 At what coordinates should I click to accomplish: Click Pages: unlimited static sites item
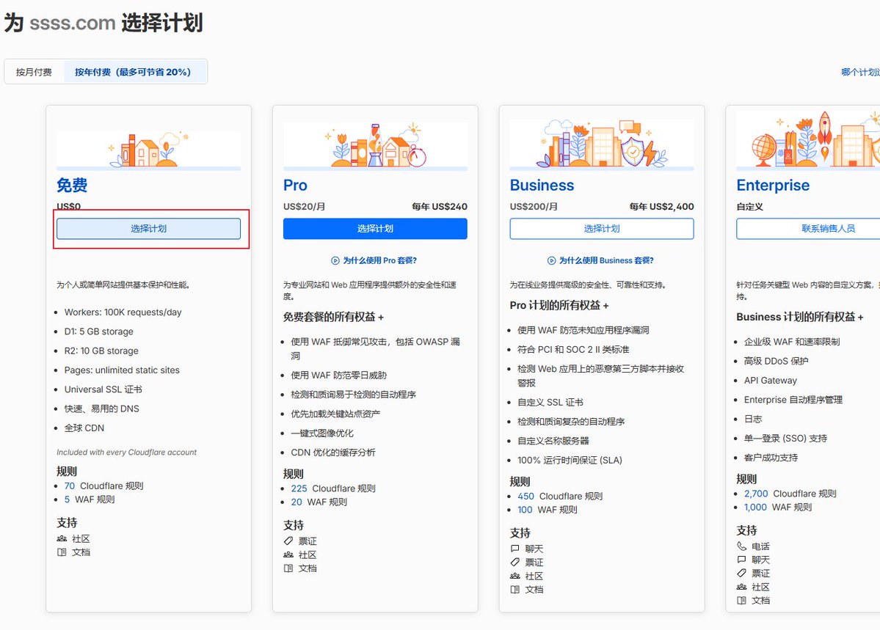point(122,370)
